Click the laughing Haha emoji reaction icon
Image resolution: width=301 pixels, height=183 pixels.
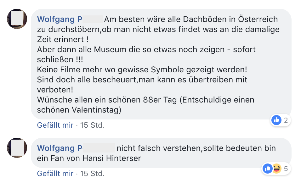point(276,169)
